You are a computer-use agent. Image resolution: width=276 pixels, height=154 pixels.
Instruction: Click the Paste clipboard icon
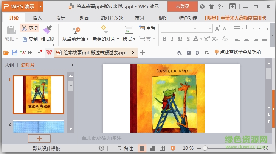point(11,30)
